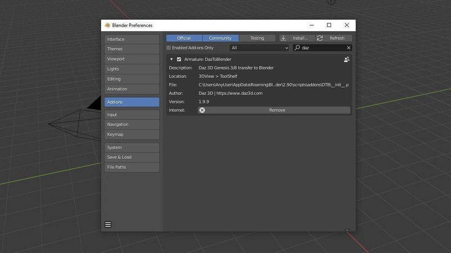Go to the File Paths section
Image resolution: width=451 pixels, height=253 pixels.
point(132,167)
